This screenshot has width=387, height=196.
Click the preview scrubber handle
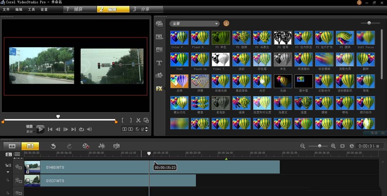[x=58, y=117]
